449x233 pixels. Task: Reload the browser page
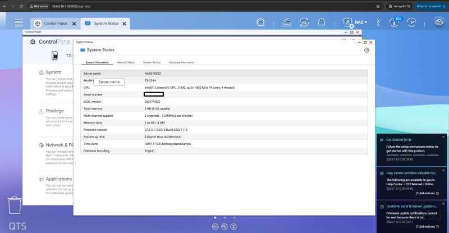(x=21, y=6)
